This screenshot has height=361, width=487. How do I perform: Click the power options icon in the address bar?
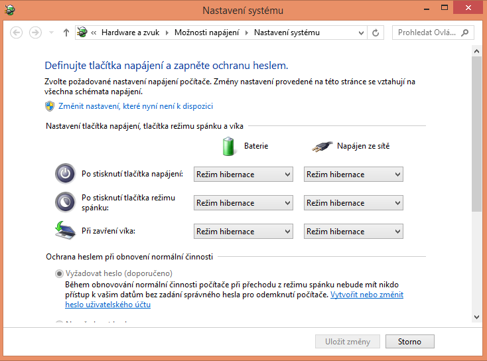pos(82,32)
